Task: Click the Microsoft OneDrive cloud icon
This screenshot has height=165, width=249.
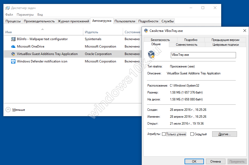Action: (x=13, y=46)
